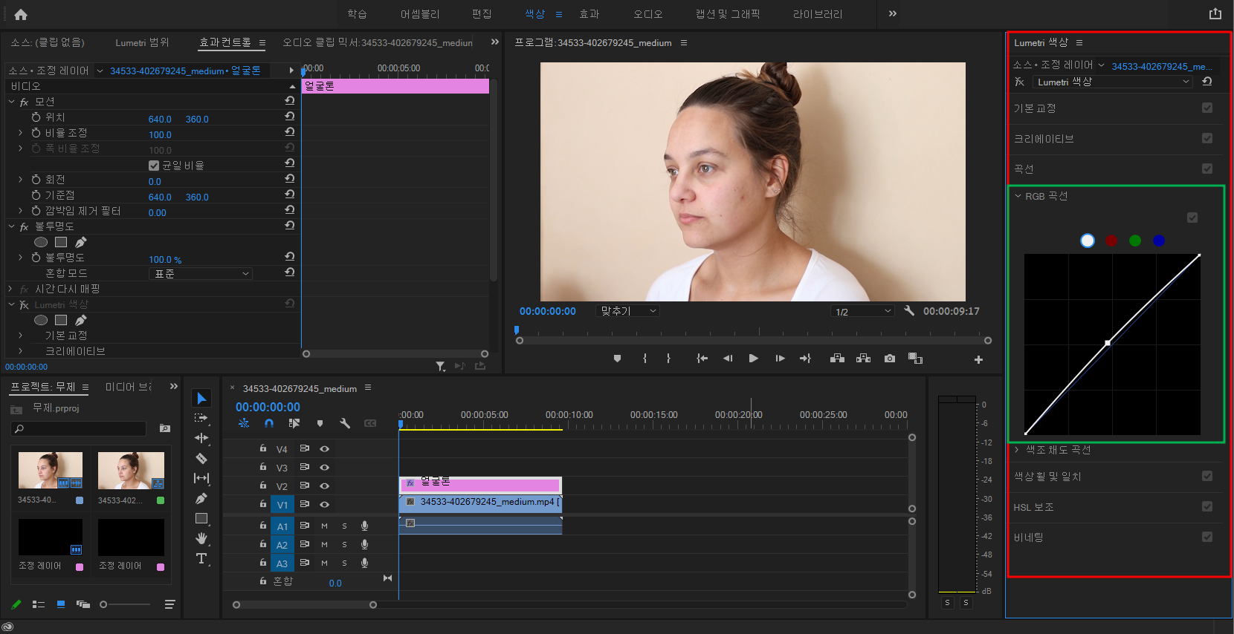Select the Selection arrow tool
Screen dimensions: 1234x634
pyautogui.click(x=201, y=399)
